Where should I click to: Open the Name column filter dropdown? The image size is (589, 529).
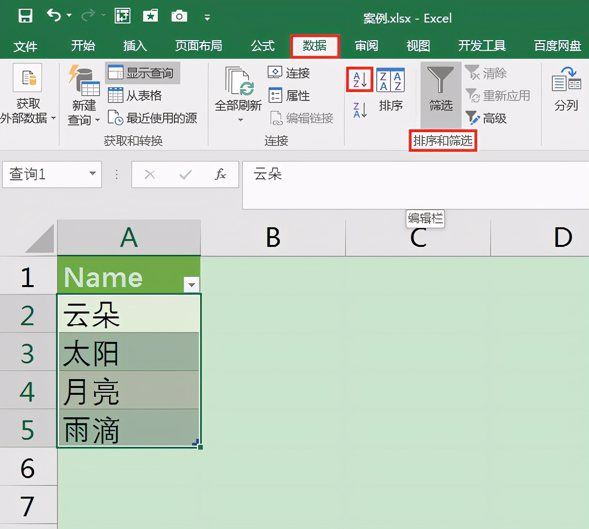pyautogui.click(x=191, y=284)
